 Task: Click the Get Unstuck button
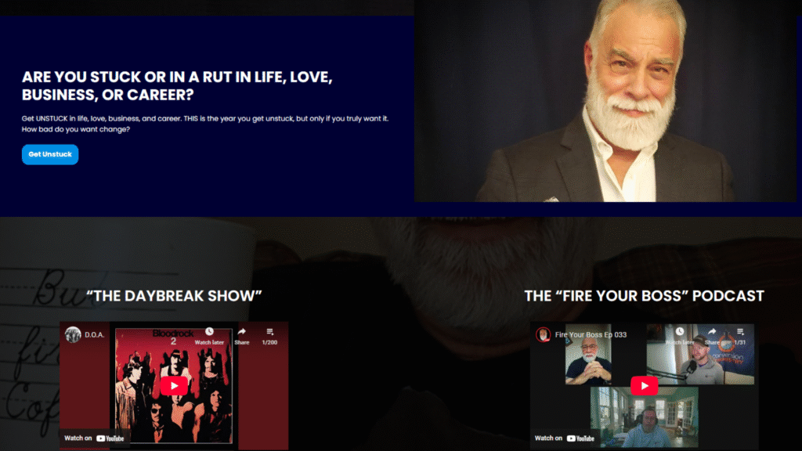click(x=50, y=154)
